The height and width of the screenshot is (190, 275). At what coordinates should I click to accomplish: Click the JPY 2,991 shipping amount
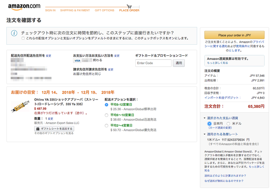(x=258, y=80)
